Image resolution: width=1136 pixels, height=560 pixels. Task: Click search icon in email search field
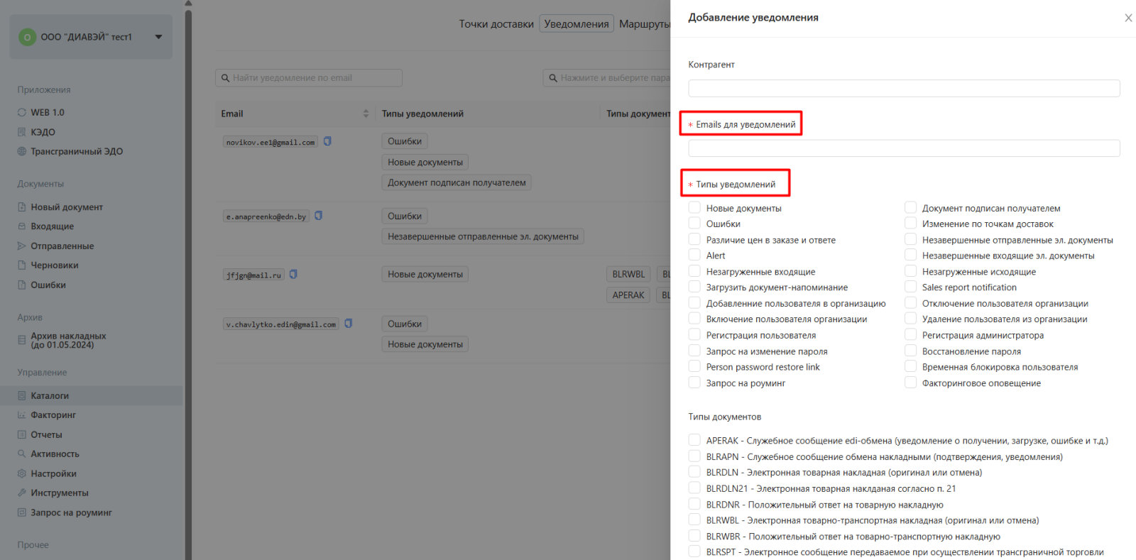pyautogui.click(x=225, y=78)
